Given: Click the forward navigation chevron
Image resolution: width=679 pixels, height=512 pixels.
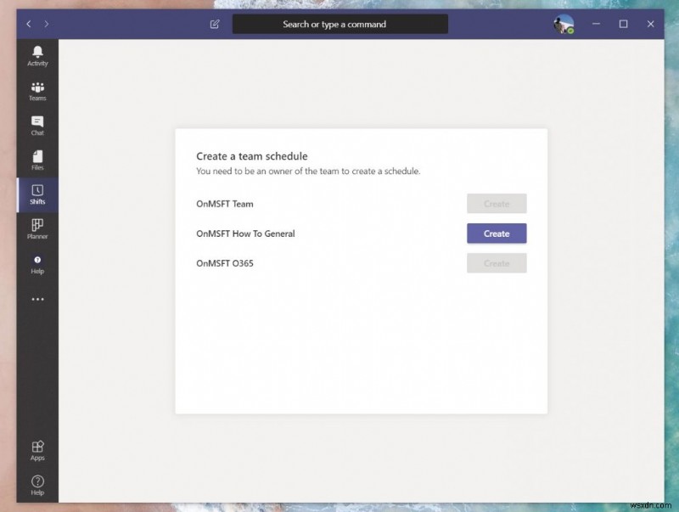Looking at the screenshot, I should pos(45,24).
